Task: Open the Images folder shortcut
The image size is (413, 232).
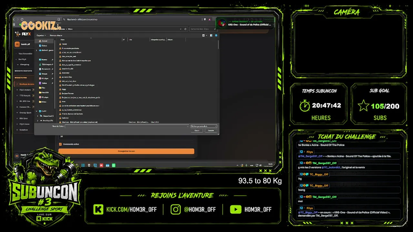Action: [43, 74]
